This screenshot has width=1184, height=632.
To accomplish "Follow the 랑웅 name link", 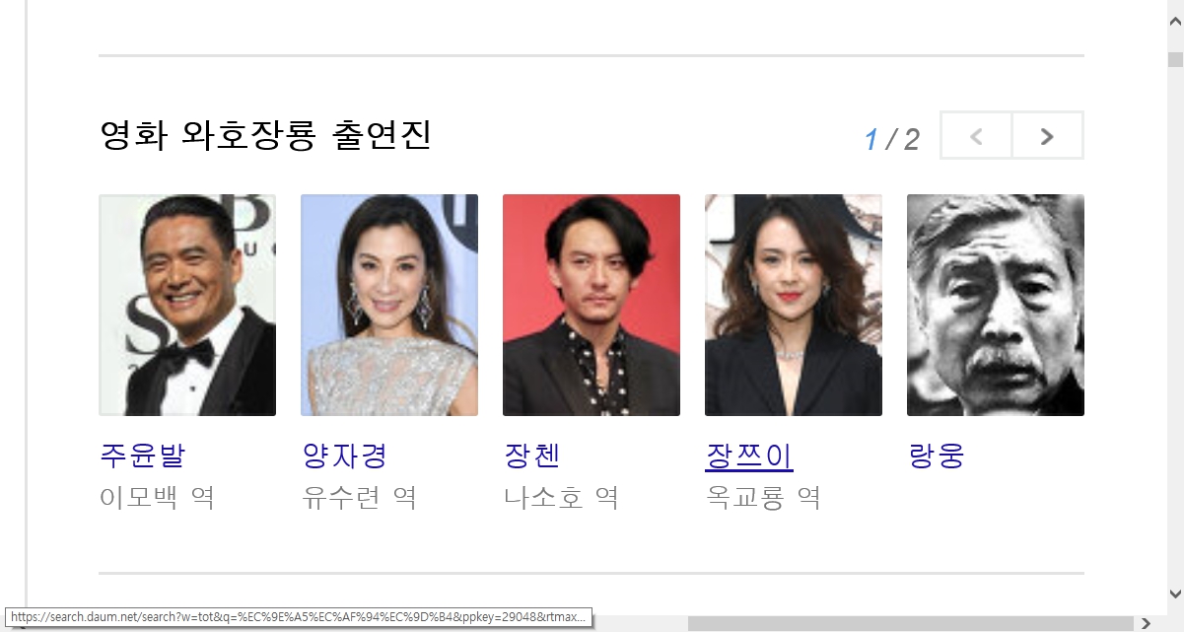I will (936, 456).
